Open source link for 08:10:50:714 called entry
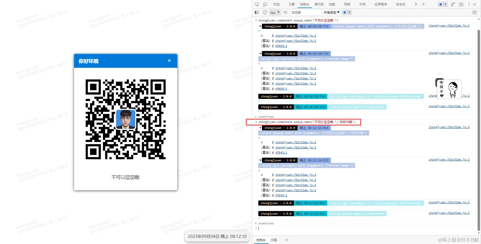 [x=449, y=53]
